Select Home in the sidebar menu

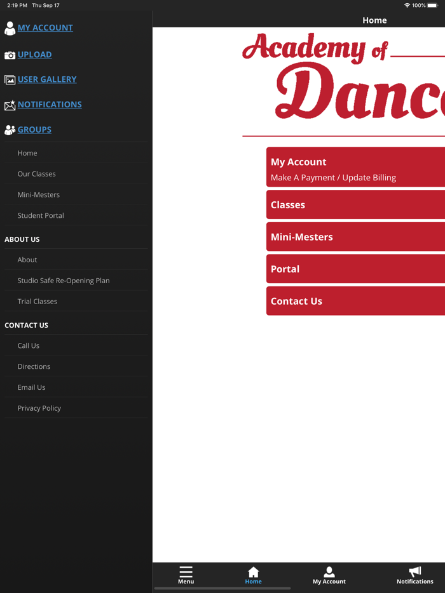[76, 153]
